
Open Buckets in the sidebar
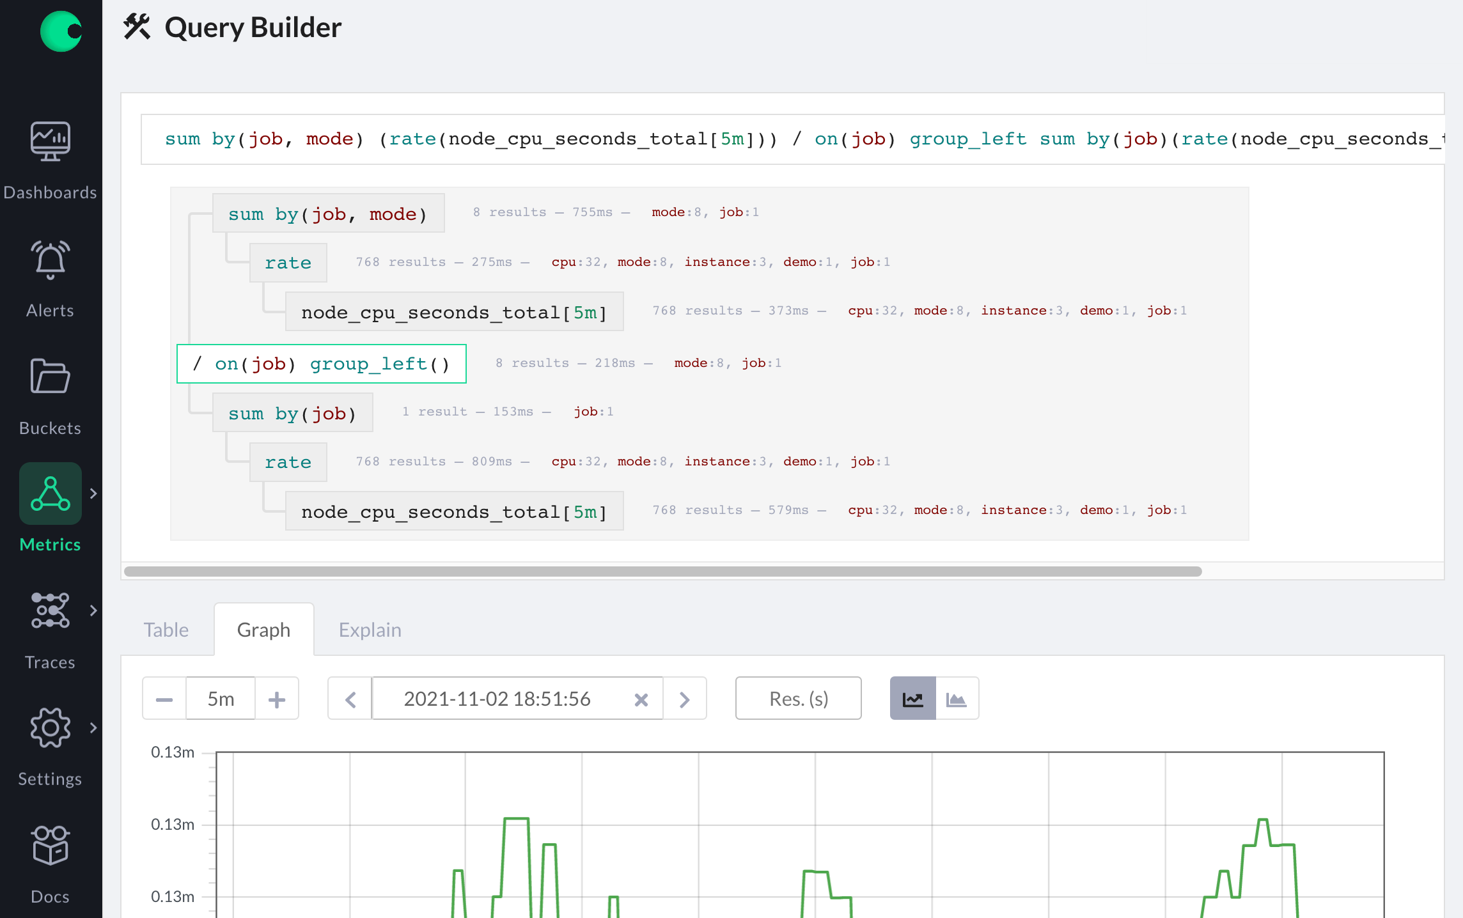coord(50,377)
